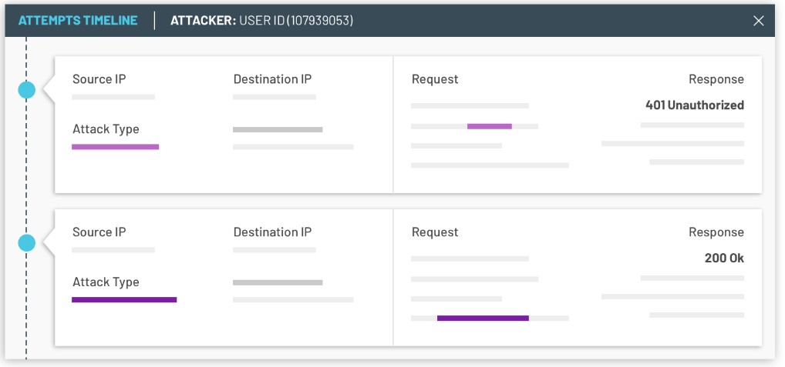This screenshot has height=367, width=785.
Task: Click the Attacker User ID label
Action: [261, 21]
